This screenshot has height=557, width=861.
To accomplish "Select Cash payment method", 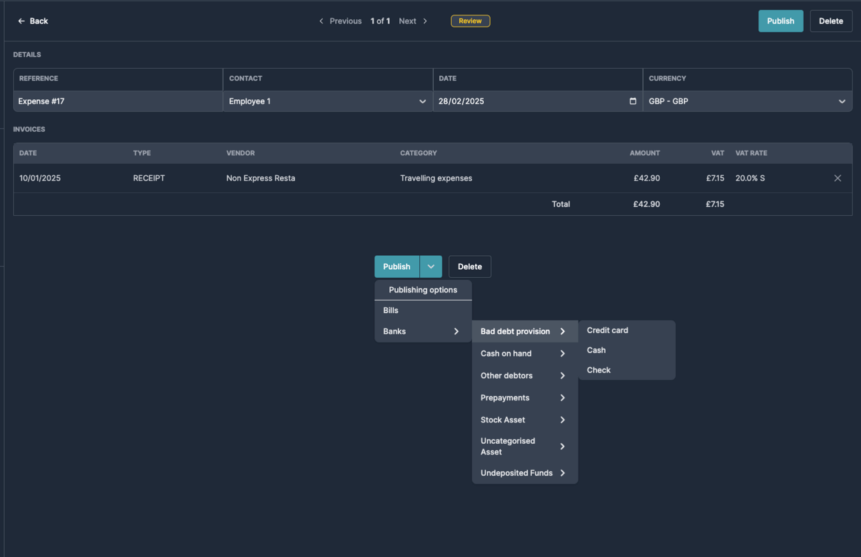I will pyautogui.click(x=626, y=350).
